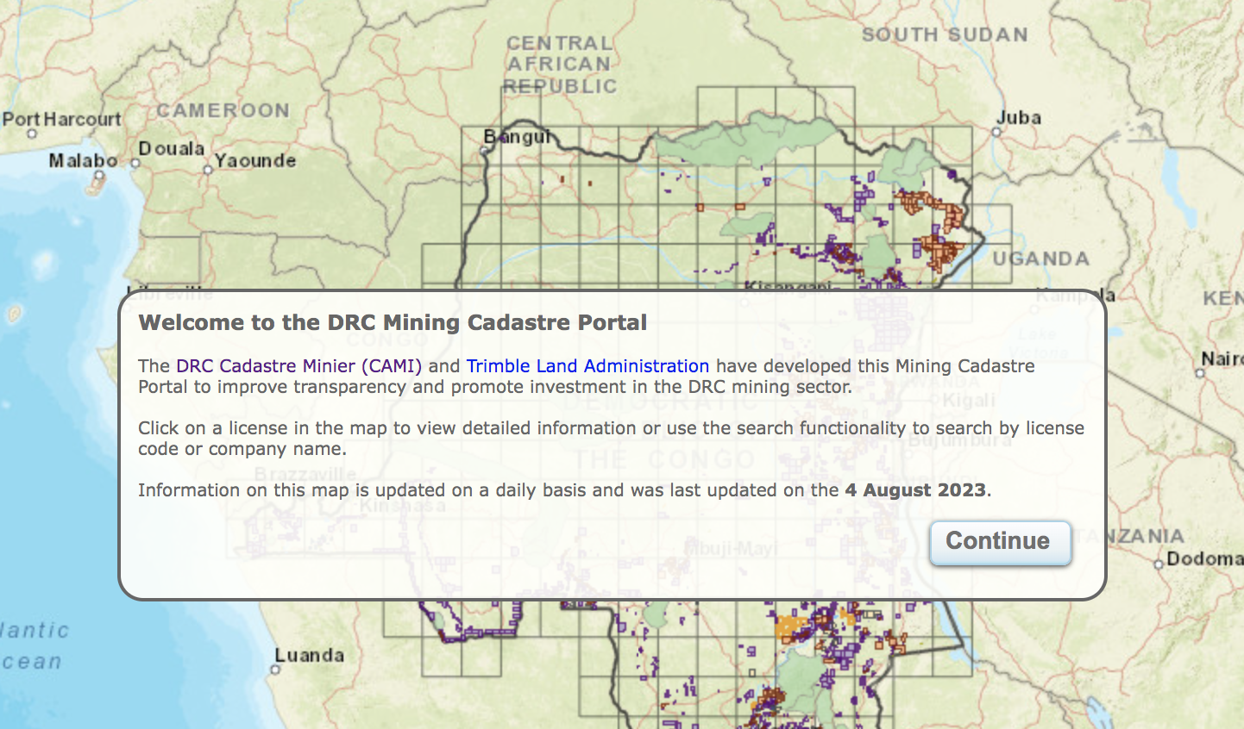
Task: Click the UGANDA country label
Action: (x=1040, y=259)
